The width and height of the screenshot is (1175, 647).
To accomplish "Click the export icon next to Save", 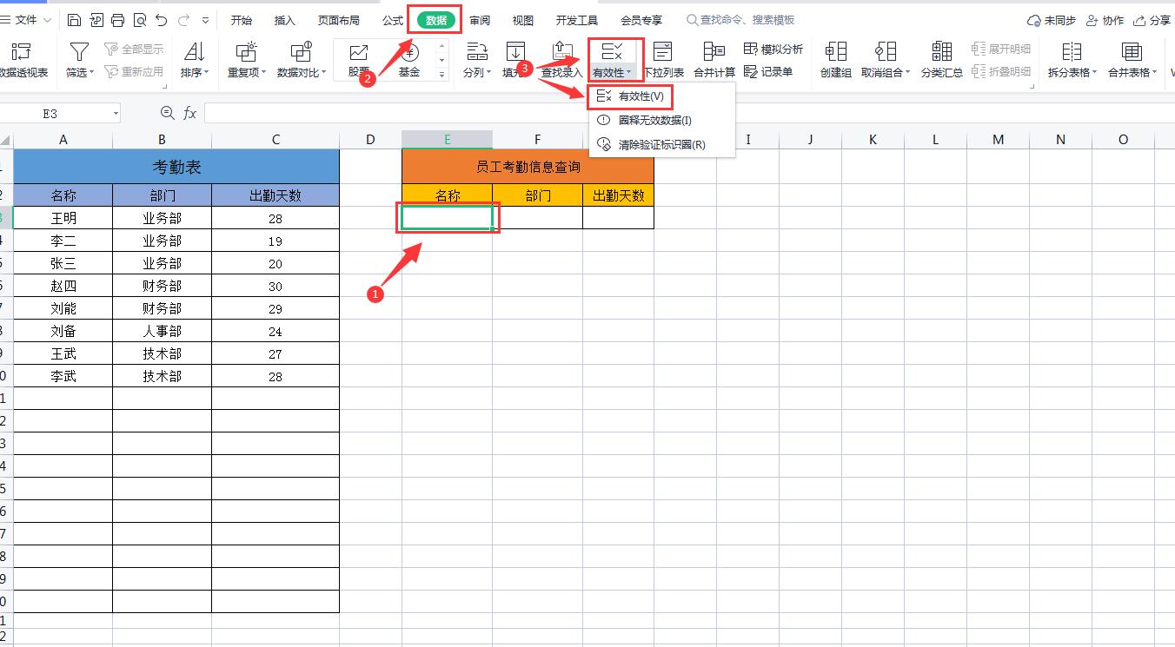I will [x=96, y=20].
